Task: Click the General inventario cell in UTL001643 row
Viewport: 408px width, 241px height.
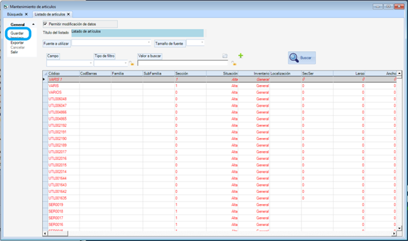Action: (254, 185)
